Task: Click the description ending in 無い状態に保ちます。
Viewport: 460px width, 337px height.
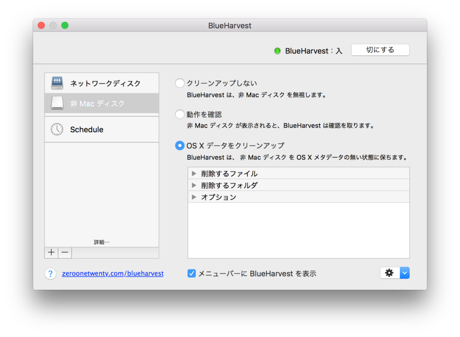Action: [298, 158]
